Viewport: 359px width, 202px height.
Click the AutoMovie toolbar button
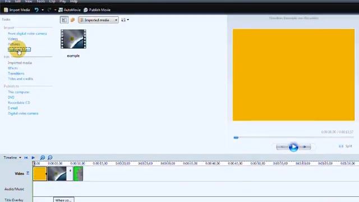[x=70, y=10]
